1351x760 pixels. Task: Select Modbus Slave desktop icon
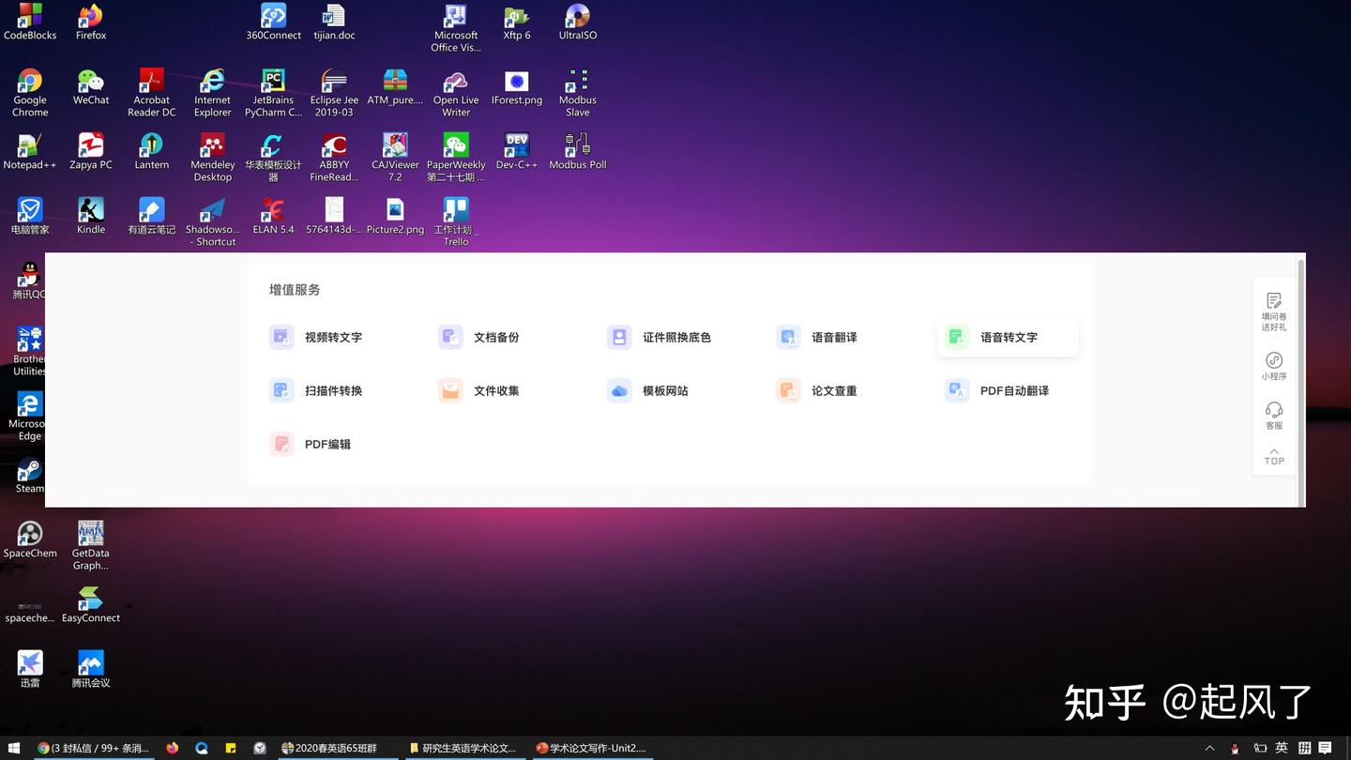pyautogui.click(x=578, y=93)
